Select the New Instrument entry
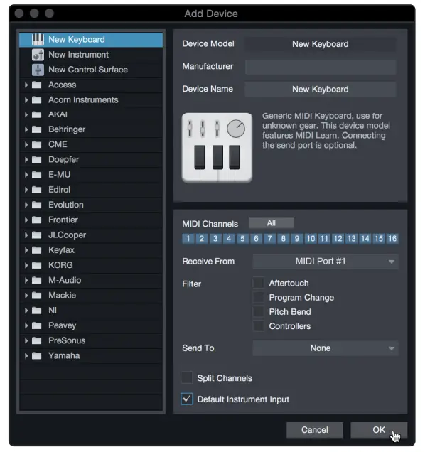Screen dimensions: 430x452 click(91, 55)
